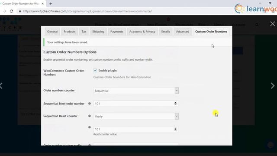
Task: Select the Custom Order Numbers tab
Action: click(211, 32)
